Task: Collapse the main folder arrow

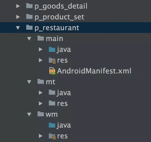Action: tap(29, 39)
